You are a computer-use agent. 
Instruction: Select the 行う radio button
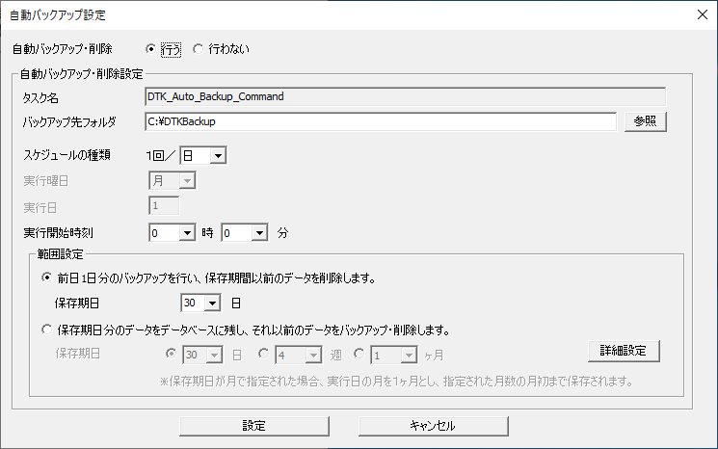150,49
